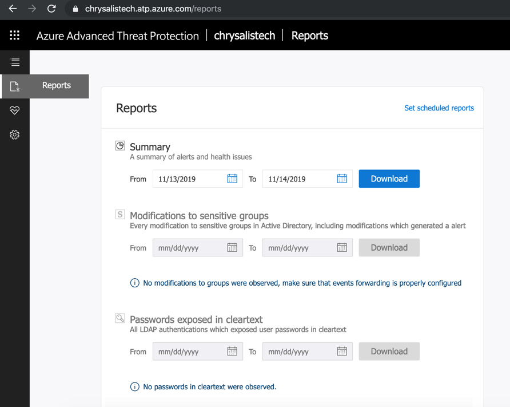Open the Configuration gear icon
The width and height of the screenshot is (510, 407).
pos(15,135)
